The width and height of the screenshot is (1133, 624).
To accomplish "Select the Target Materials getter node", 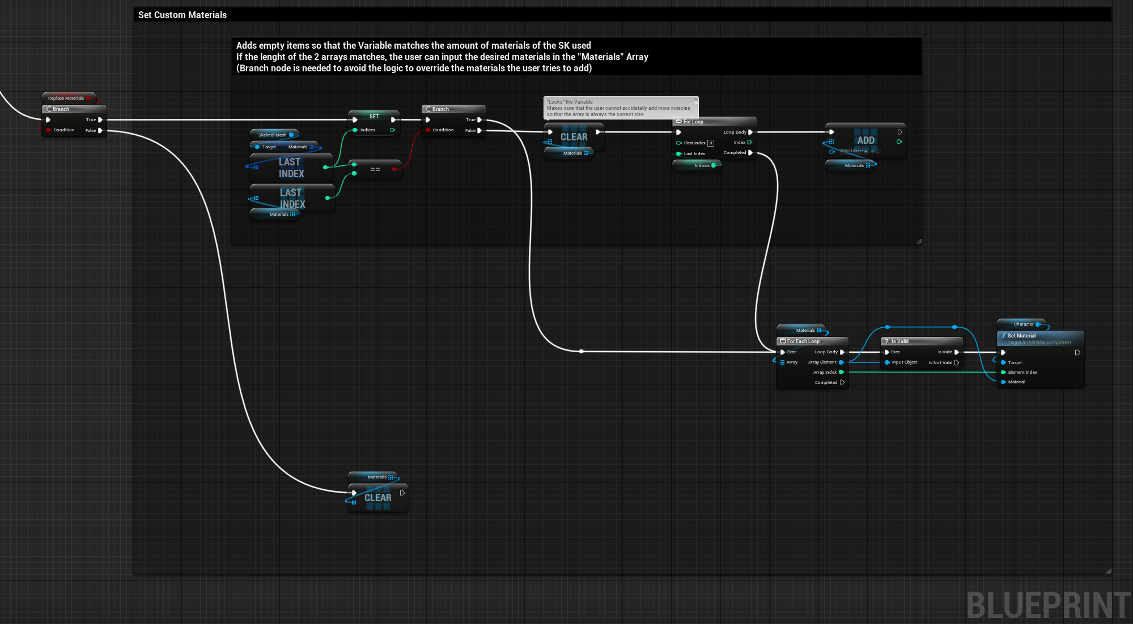I will 284,147.
